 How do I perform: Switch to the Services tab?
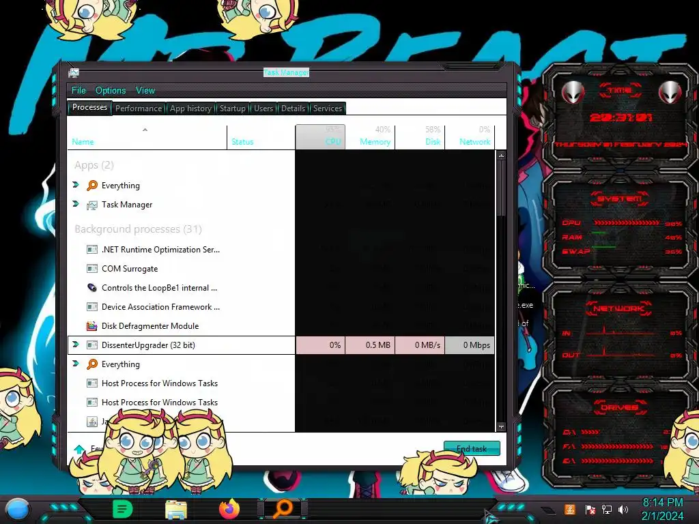point(327,108)
